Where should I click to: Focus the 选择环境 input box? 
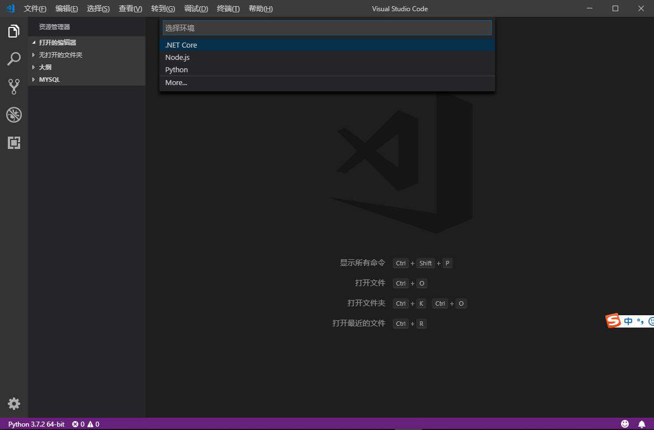327,28
